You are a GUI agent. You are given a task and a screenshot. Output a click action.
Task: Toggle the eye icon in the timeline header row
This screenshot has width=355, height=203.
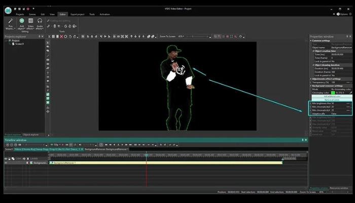pyautogui.click(x=6, y=159)
